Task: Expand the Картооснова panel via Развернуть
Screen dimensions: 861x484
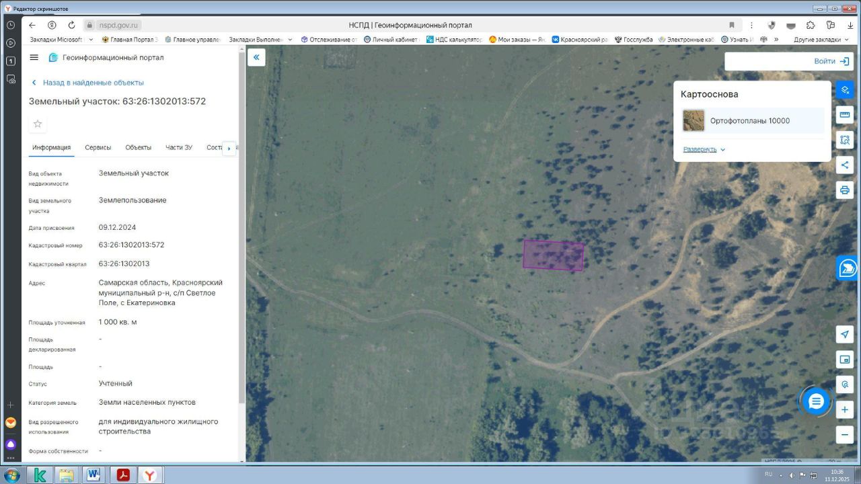Action: click(704, 149)
